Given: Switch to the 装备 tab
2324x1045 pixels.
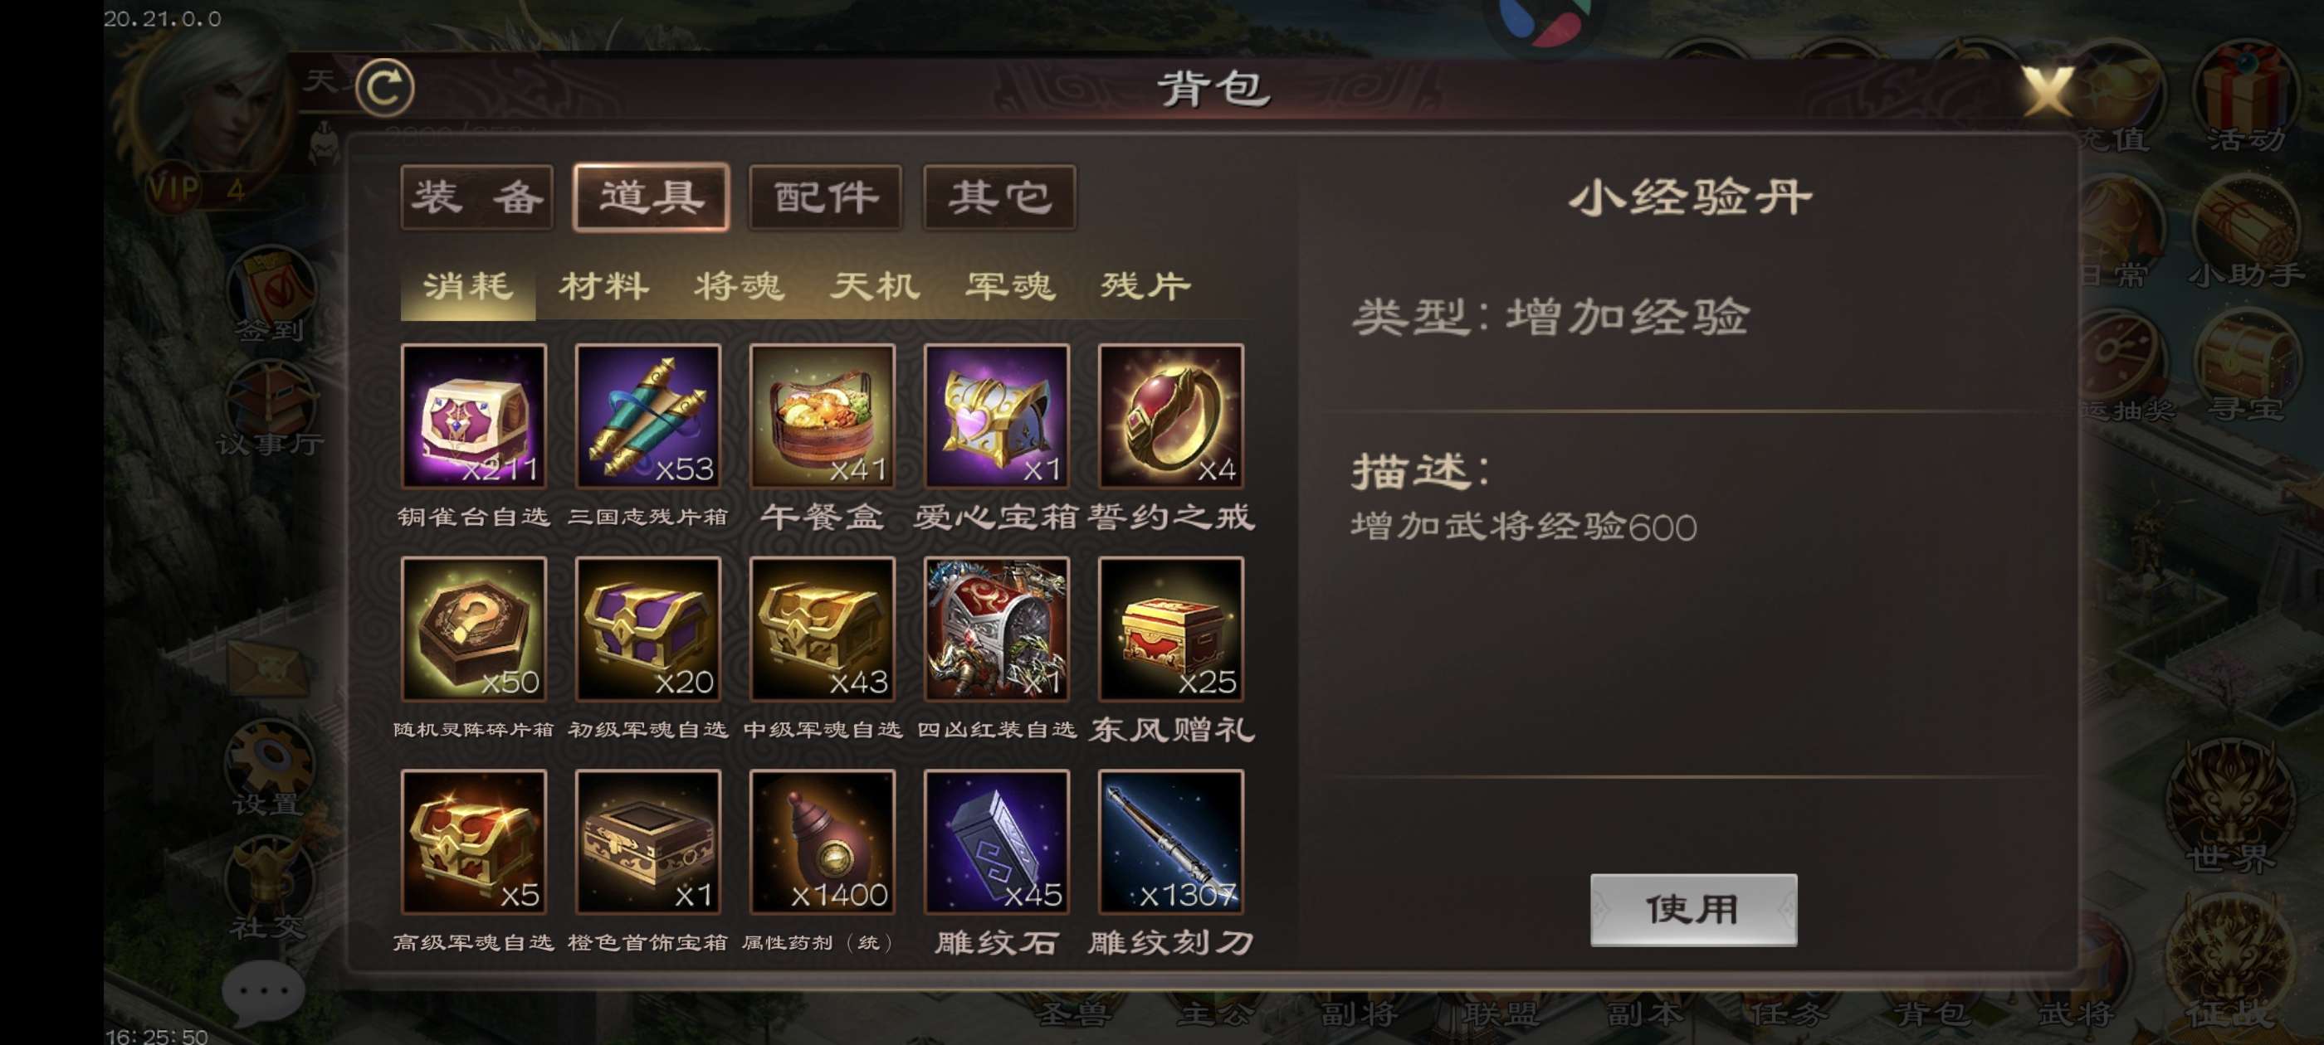Looking at the screenshot, I should (x=477, y=197).
